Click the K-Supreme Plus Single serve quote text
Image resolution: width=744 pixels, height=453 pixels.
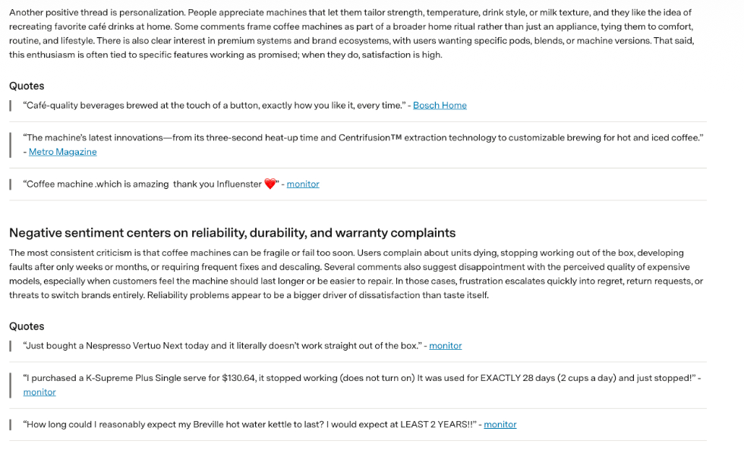tap(359, 378)
